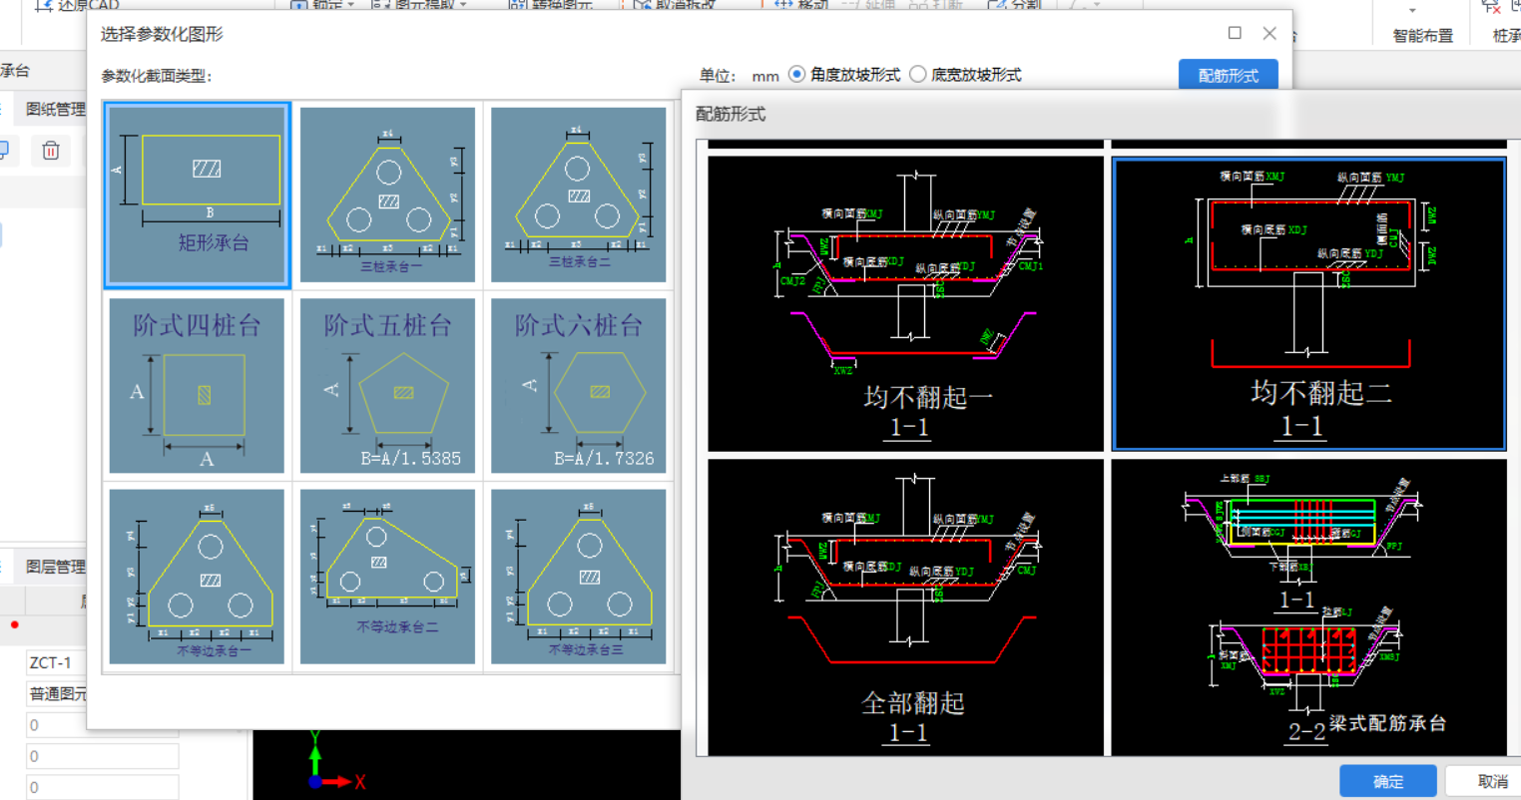The width and height of the screenshot is (1521, 800).
Task: Switch to the 图纸管理 tab
Action: click(55, 110)
